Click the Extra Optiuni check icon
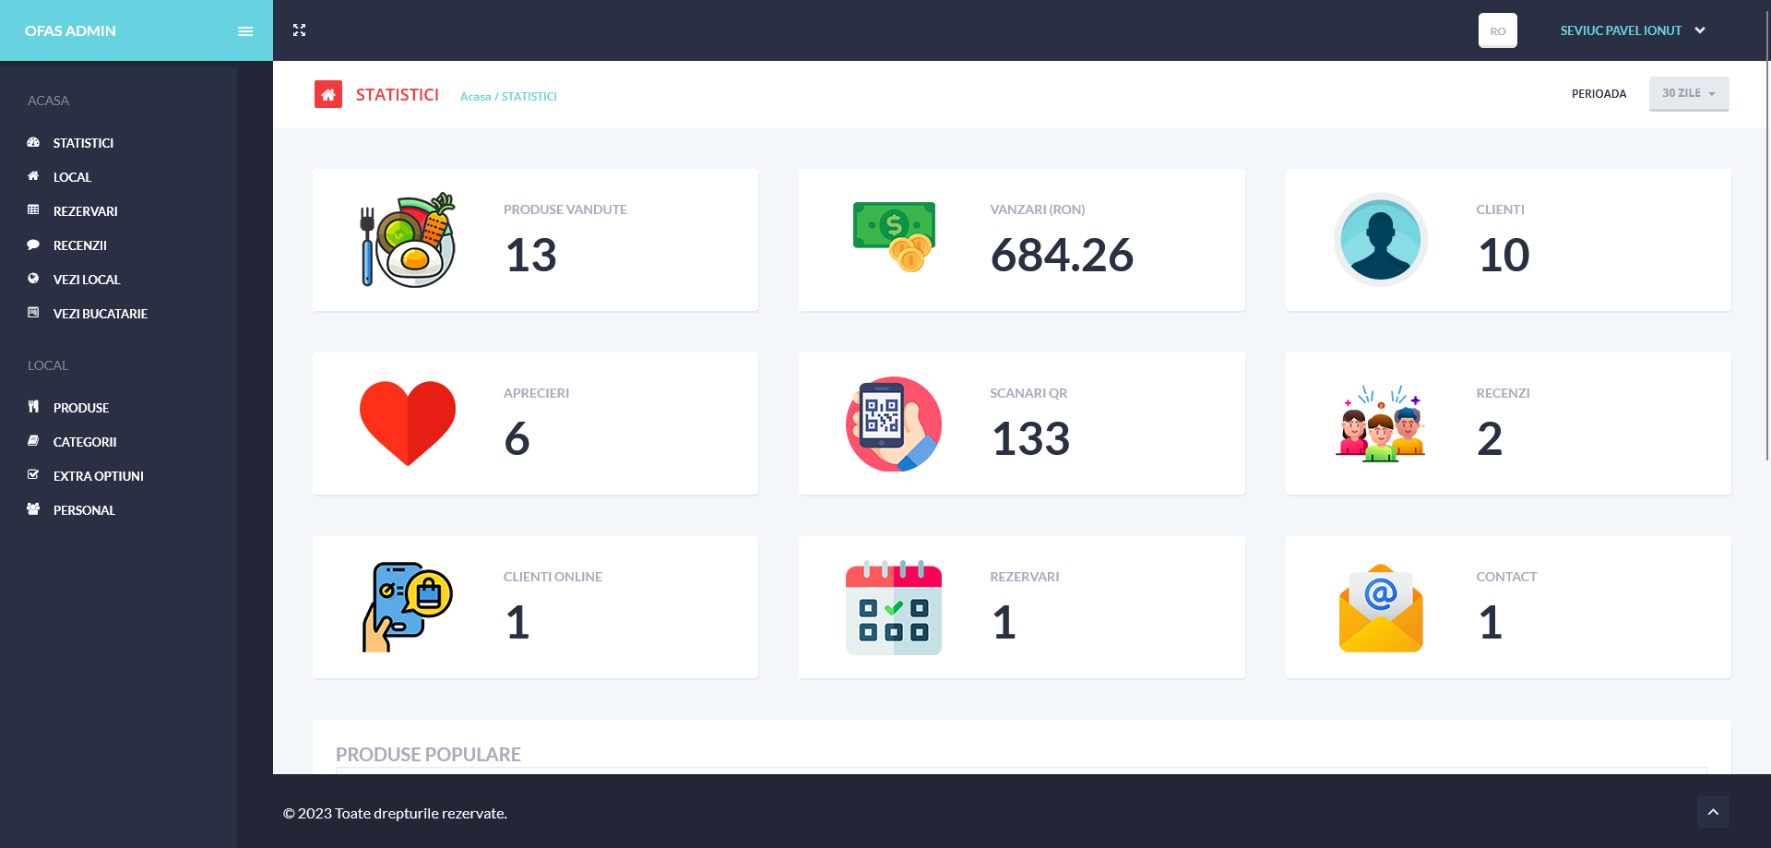The width and height of the screenshot is (1771, 848). click(33, 475)
